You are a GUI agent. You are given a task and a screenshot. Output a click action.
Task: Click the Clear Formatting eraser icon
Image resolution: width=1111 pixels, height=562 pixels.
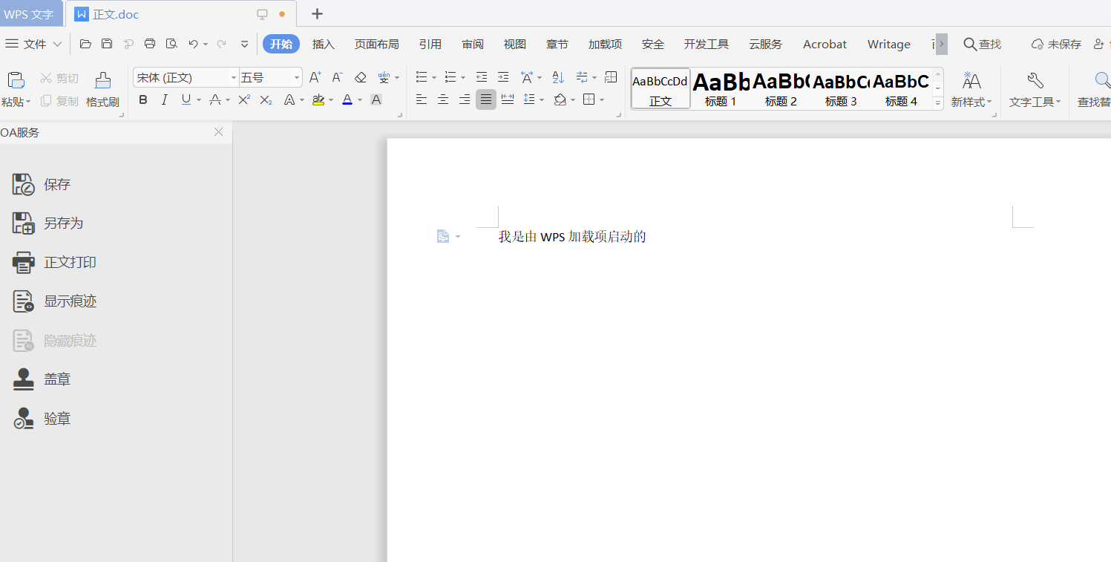pos(360,77)
